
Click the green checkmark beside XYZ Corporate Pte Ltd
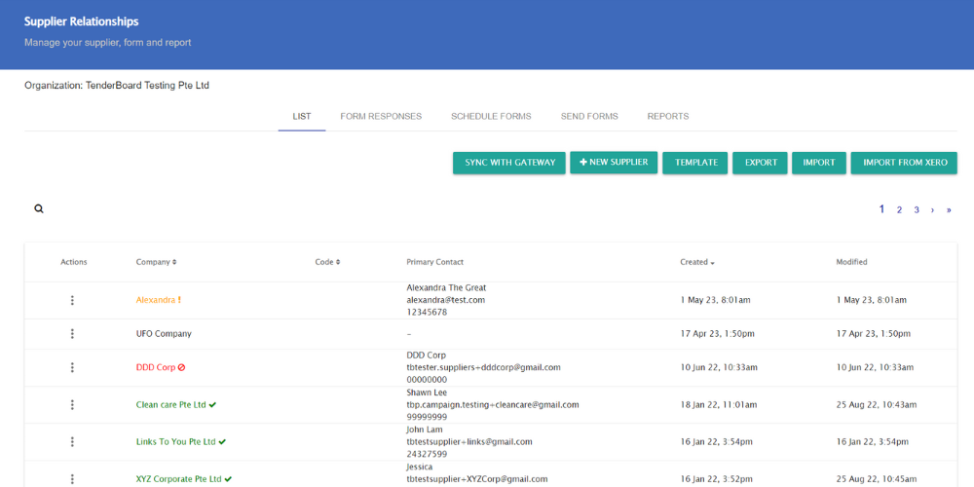click(228, 479)
